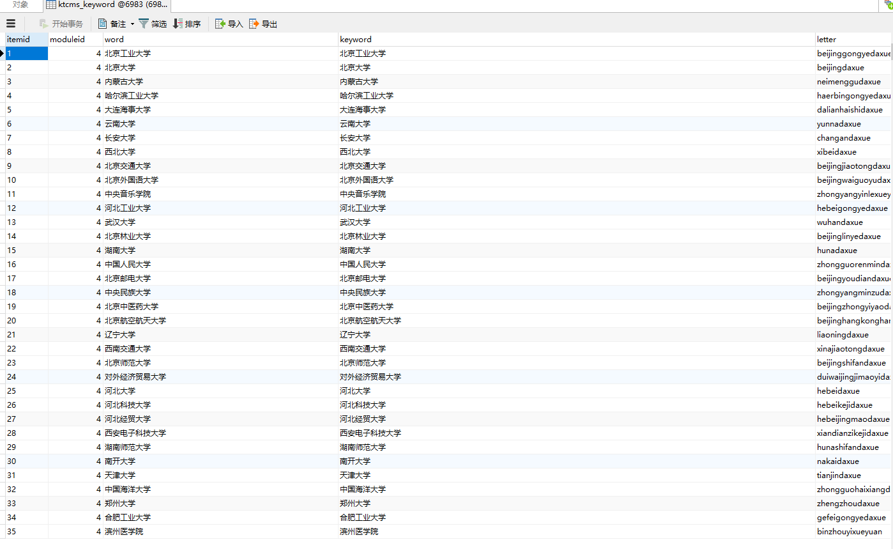Click the keyword column header
Image resolution: width=893 pixels, height=549 pixels.
(x=577, y=40)
